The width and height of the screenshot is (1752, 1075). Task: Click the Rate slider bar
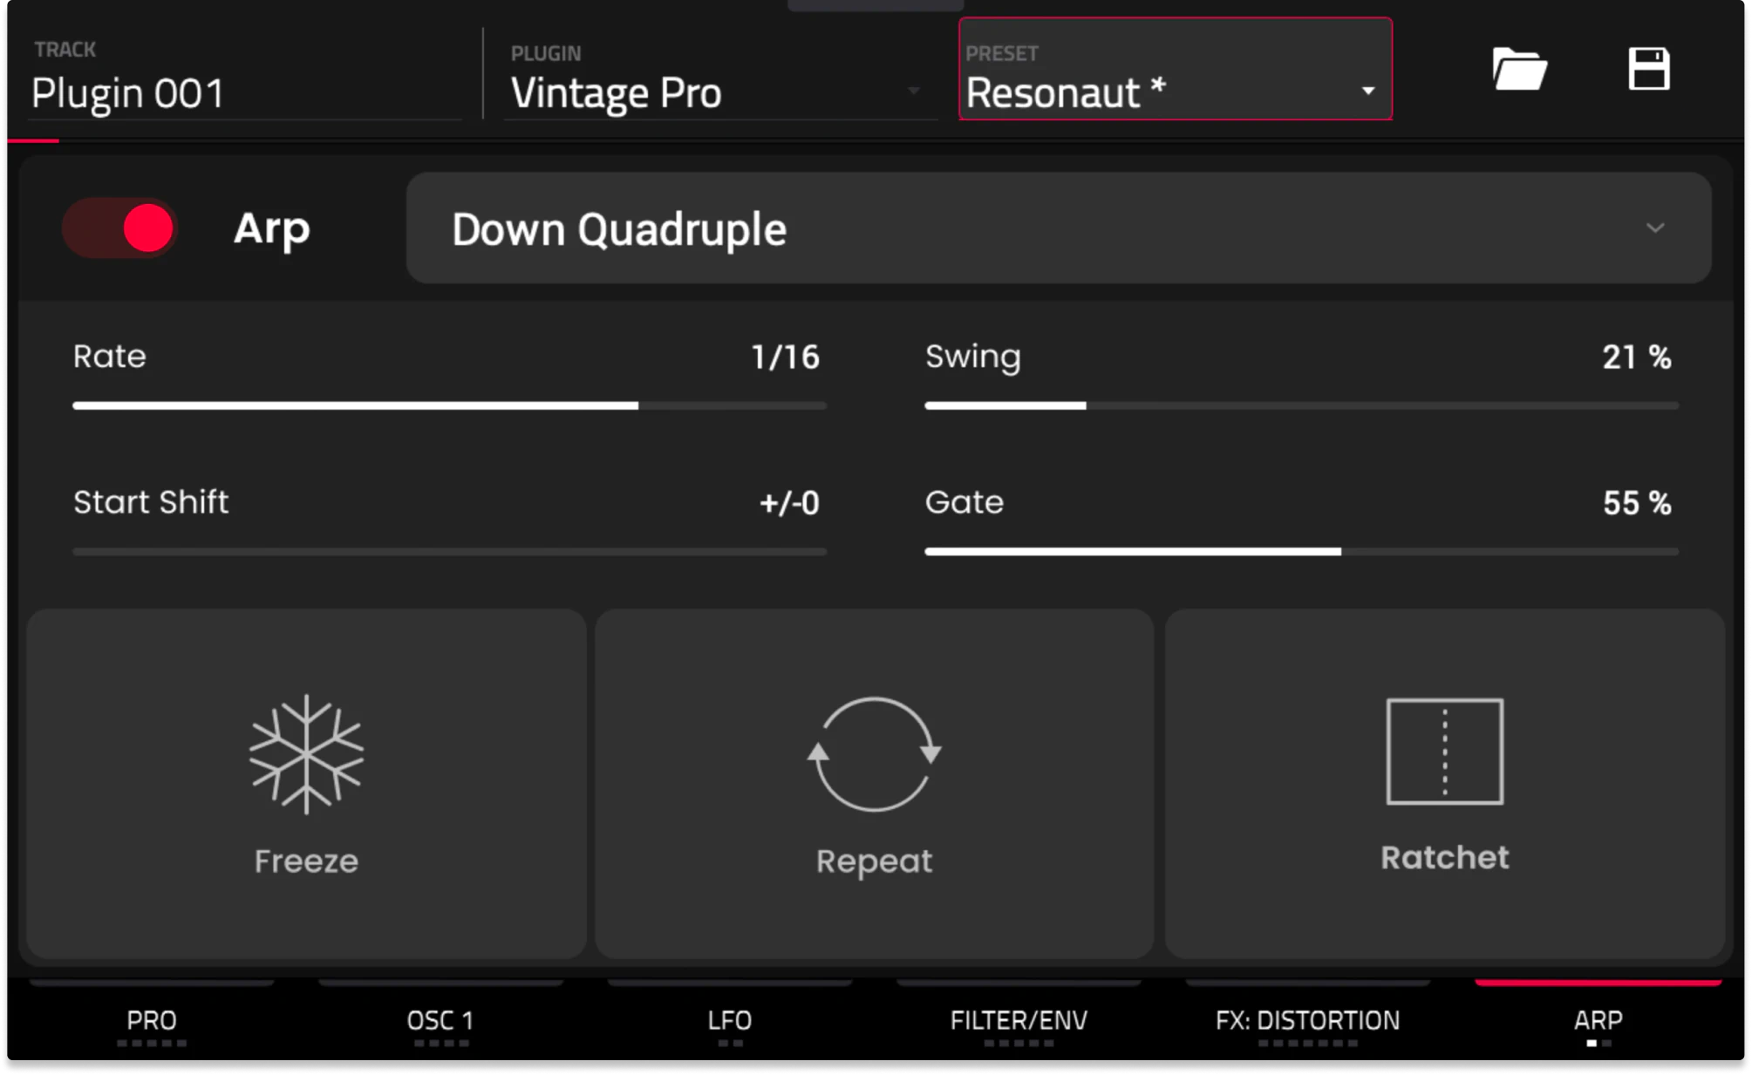[449, 405]
